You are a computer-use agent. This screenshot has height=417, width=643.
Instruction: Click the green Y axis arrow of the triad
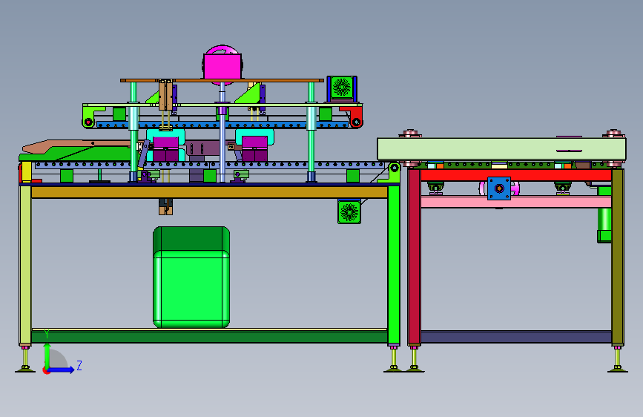(x=47, y=355)
